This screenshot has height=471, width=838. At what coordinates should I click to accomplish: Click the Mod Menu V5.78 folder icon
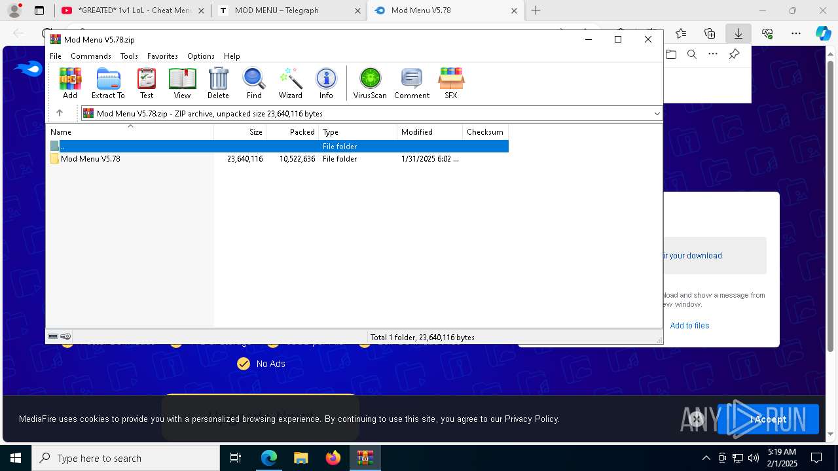tap(55, 159)
